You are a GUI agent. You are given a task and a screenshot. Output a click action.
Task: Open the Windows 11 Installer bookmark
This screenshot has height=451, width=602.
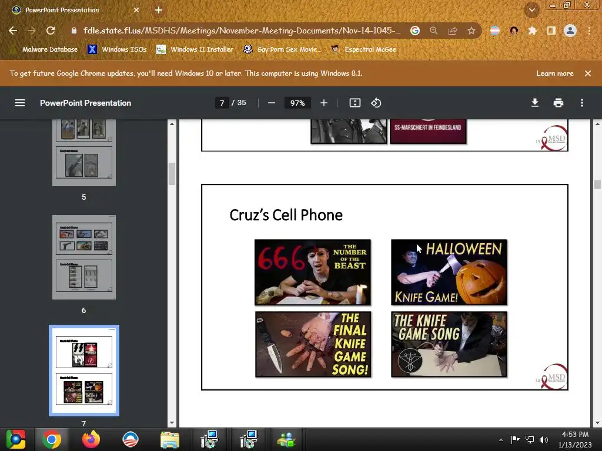[x=195, y=49]
